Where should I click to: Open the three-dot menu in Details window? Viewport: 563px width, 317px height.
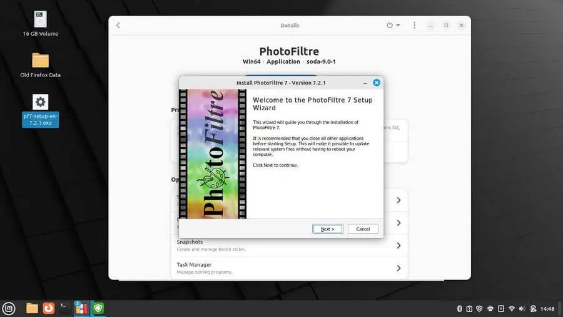tap(414, 25)
